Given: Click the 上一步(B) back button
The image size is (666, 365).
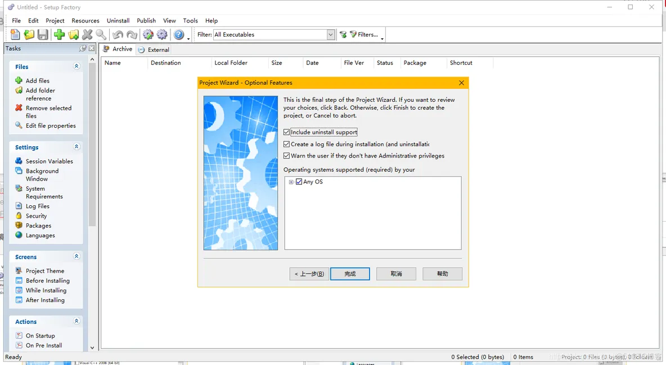Looking at the screenshot, I should [x=309, y=274].
